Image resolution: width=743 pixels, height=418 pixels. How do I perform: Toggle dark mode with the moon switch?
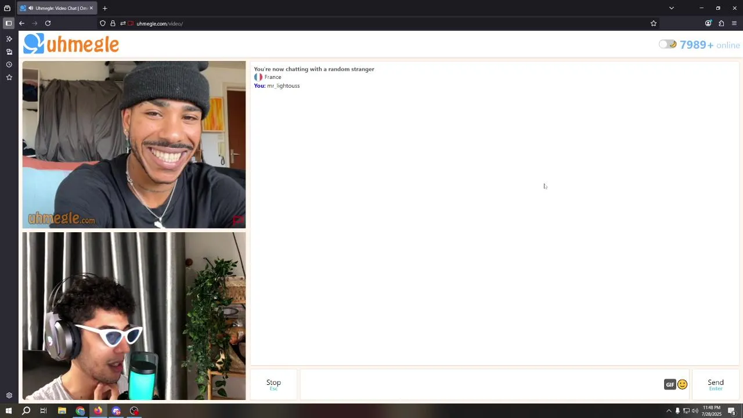pyautogui.click(x=668, y=44)
